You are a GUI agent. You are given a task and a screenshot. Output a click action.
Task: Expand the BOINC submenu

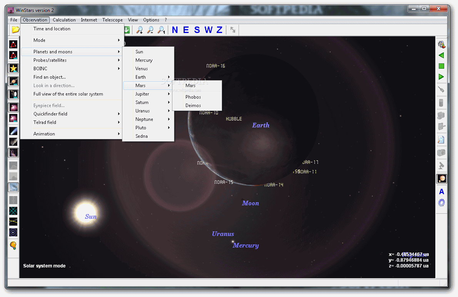click(72, 69)
